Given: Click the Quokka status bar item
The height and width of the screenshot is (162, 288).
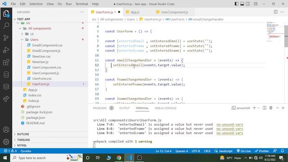Looking at the screenshot, I should pos(26,151).
